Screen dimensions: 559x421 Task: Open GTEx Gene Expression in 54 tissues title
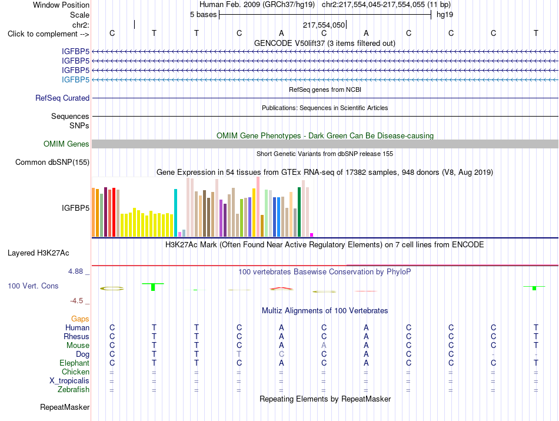click(325, 173)
